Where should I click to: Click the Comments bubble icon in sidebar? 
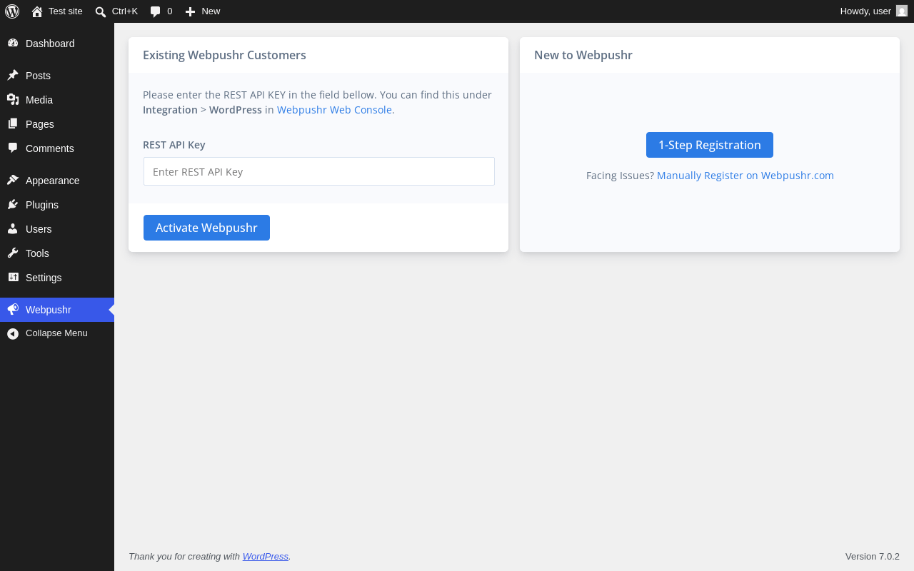[x=13, y=148]
